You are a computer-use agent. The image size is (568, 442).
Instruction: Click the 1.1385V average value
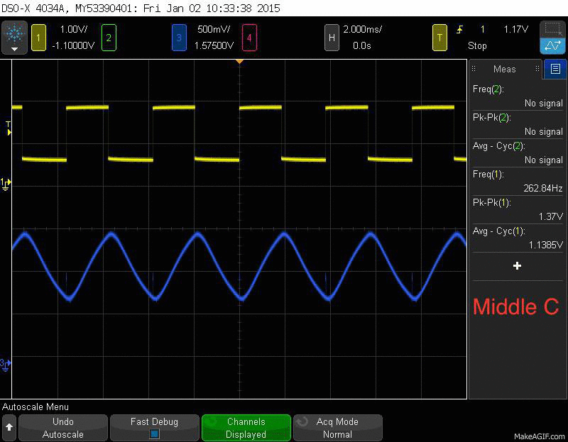pyautogui.click(x=545, y=245)
